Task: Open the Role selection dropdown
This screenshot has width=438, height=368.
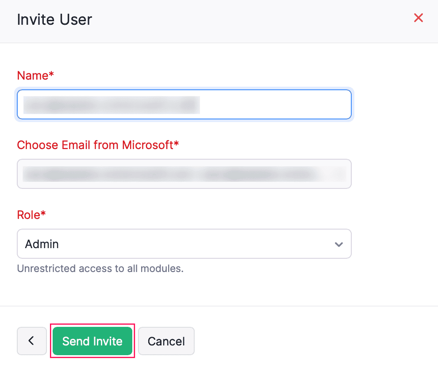Action: click(x=184, y=244)
